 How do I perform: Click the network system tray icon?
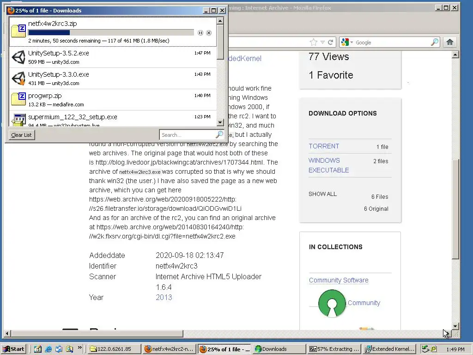(x=425, y=349)
